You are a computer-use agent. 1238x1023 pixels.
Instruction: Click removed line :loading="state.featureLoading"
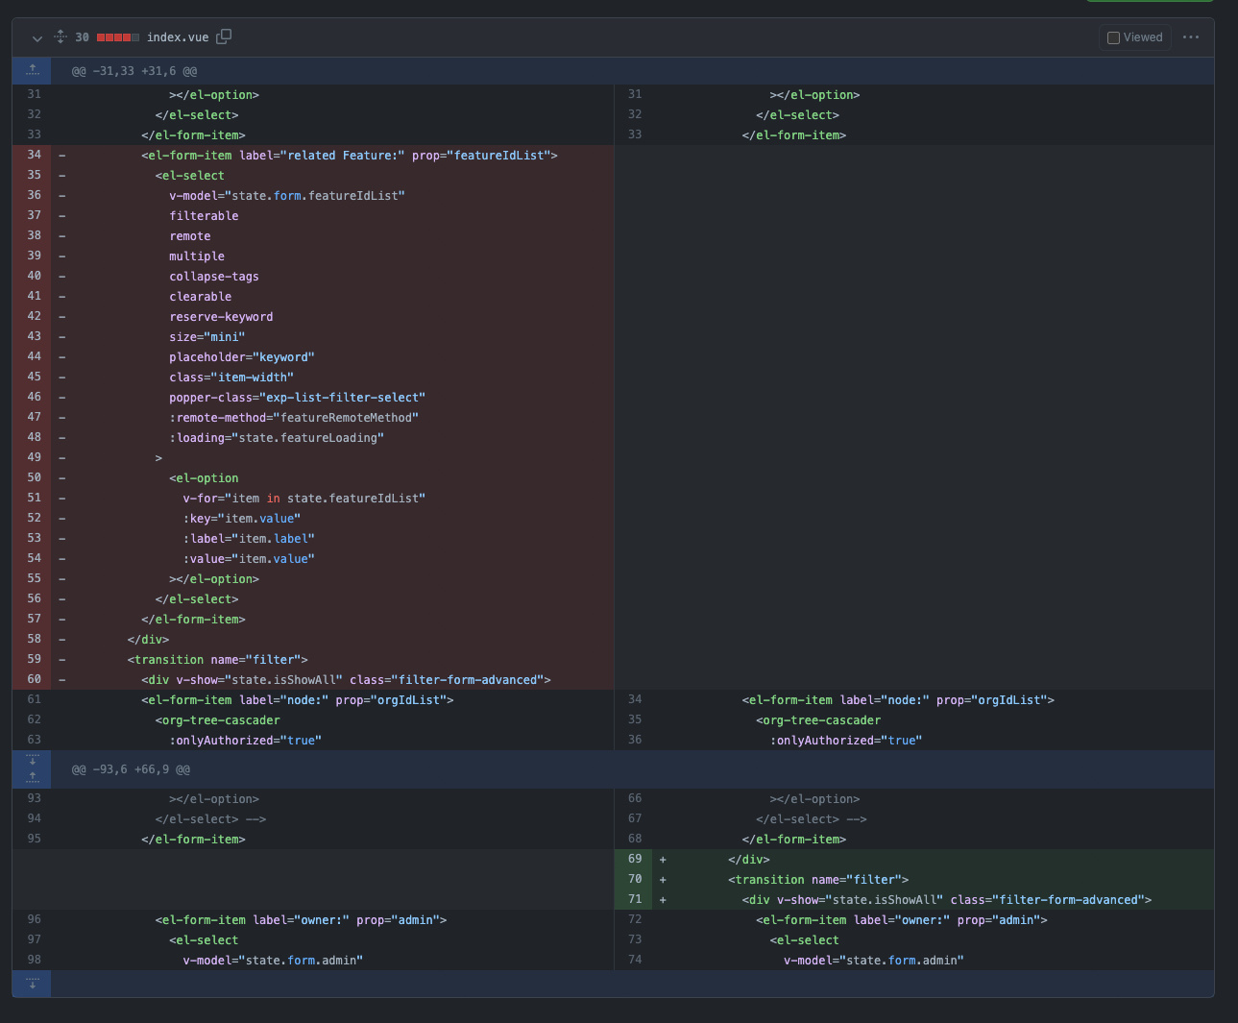(277, 438)
